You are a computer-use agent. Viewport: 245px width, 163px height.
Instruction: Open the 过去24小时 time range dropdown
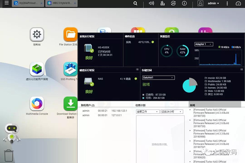pos(172,112)
